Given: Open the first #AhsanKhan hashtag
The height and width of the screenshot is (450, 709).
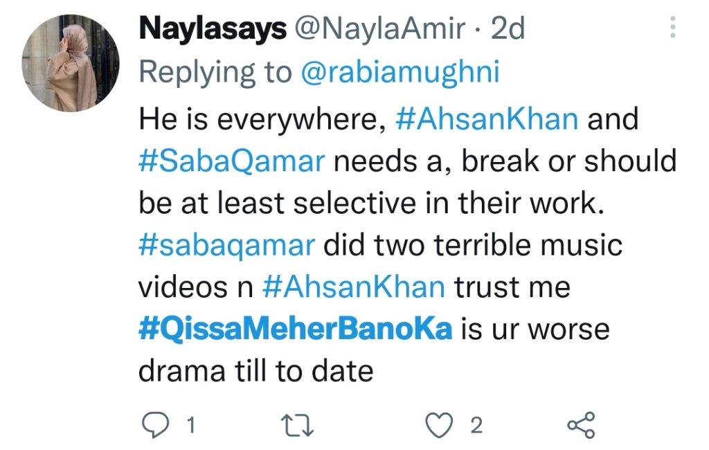Looking at the screenshot, I should (x=487, y=119).
